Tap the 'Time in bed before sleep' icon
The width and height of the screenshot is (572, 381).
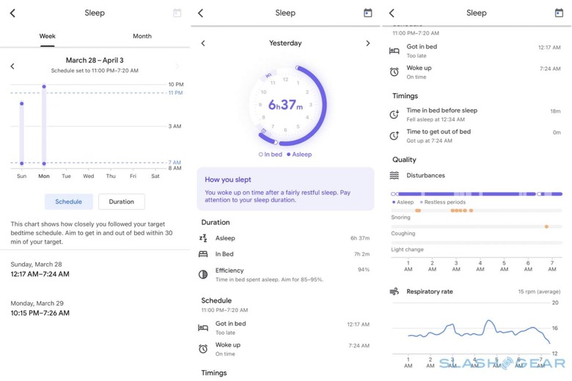(x=395, y=114)
